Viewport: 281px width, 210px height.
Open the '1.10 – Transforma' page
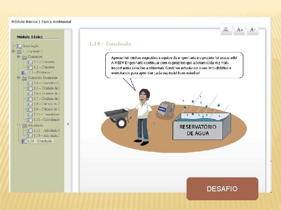coord(46,114)
